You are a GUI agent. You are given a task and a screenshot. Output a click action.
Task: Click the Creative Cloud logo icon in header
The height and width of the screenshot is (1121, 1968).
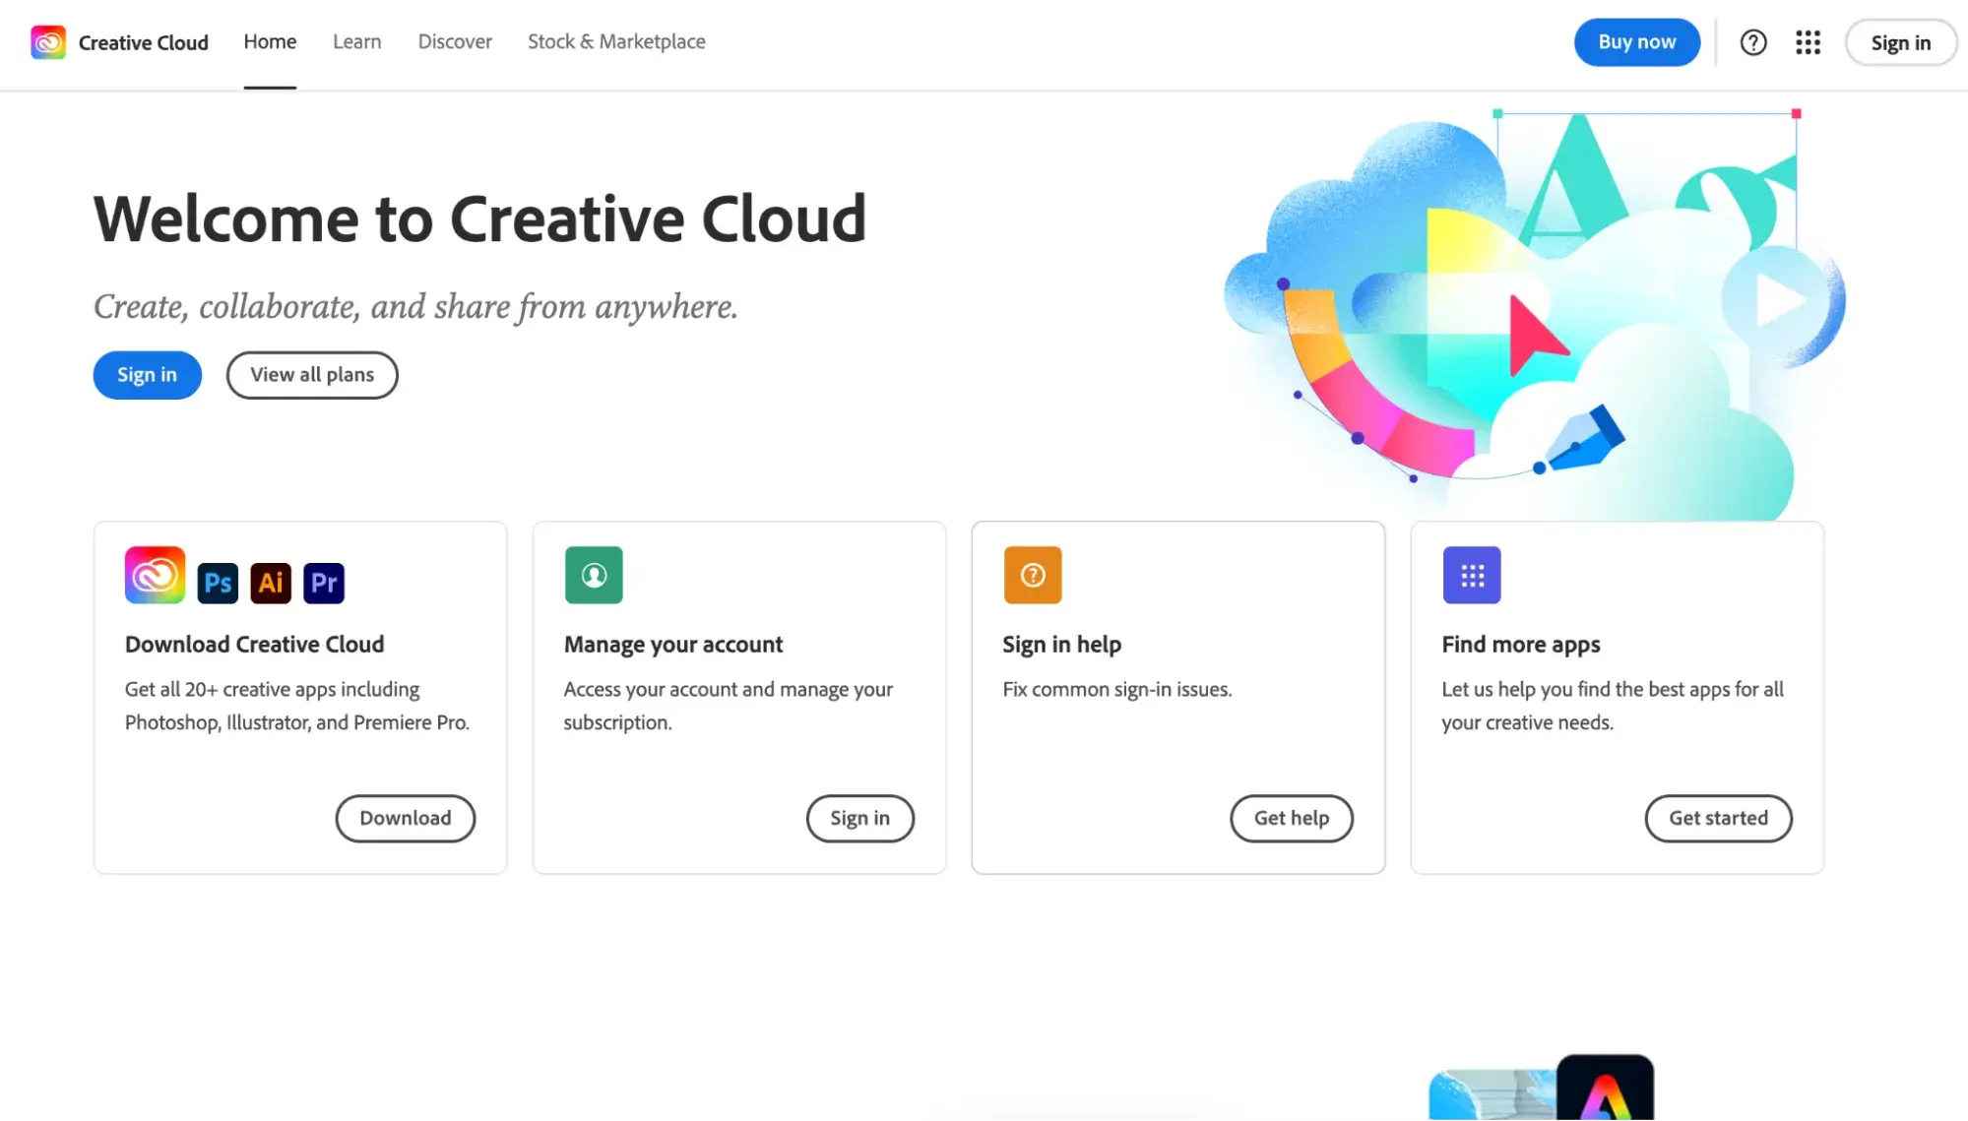(48, 42)
